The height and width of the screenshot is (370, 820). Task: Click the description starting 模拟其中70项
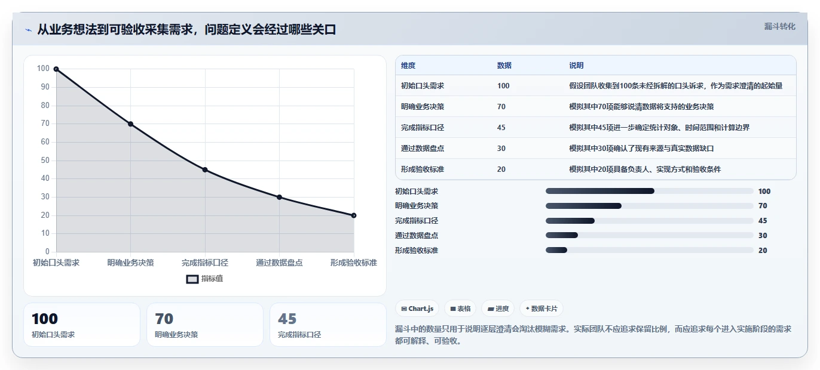[x=641, y=107]
